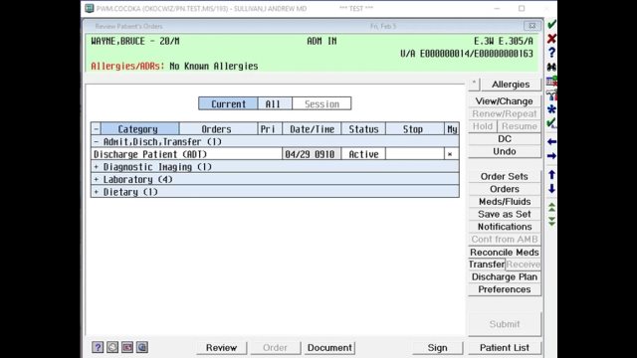Image resolution: width=637 pixels, height=358 pixels.
Task: Click the green double down arrow page-down icon
Action: click(x=551, y=221)
